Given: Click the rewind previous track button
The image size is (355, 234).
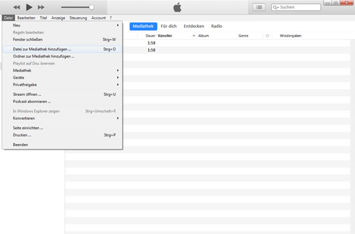Looking at the screenshot, I should pos(17,7).
